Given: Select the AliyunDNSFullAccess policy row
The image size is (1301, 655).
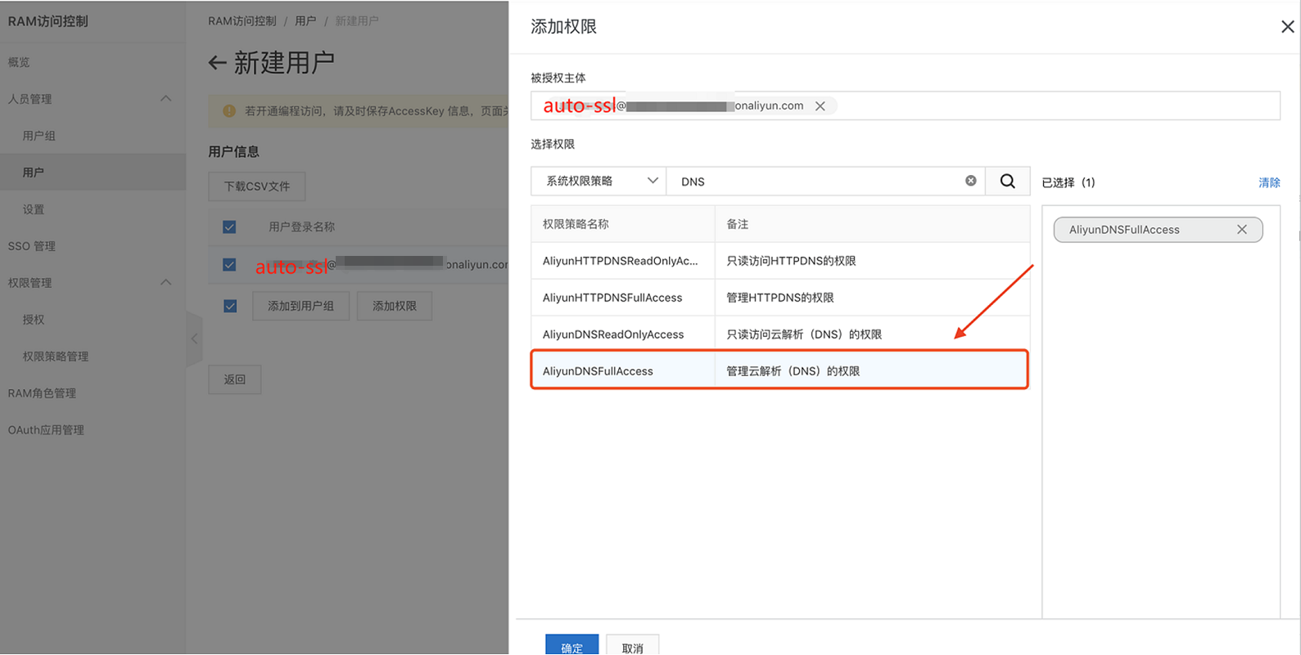Looking at the screenshot, I should pos(780,370).
